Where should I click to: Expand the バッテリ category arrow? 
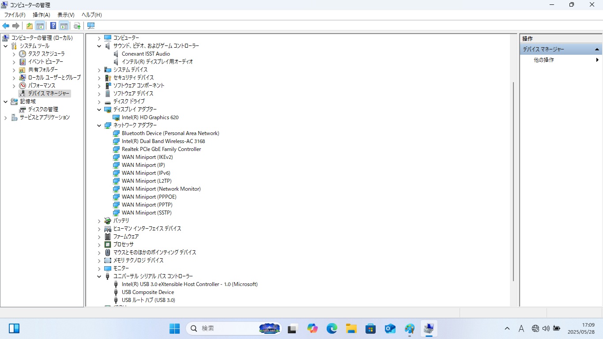(99, 221)
